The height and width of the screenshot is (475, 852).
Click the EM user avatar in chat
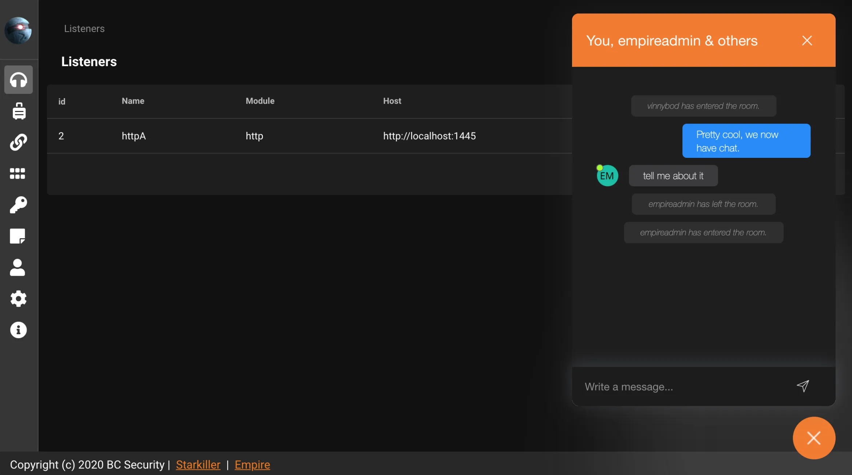[607, 176]
